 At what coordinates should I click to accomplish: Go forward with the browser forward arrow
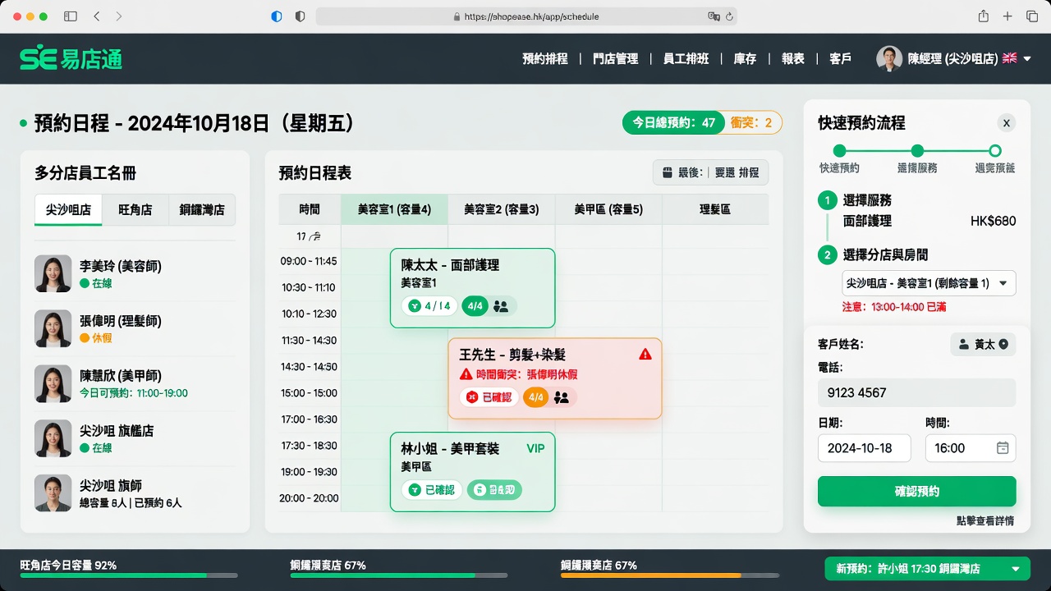pyautogui.click(x=119, y=16)
